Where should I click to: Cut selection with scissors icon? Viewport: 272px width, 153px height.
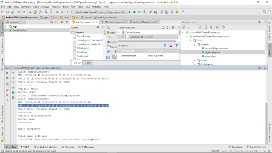pos(30,12)
